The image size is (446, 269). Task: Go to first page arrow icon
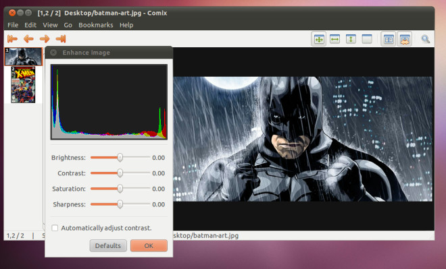click(x=12, y=38)
